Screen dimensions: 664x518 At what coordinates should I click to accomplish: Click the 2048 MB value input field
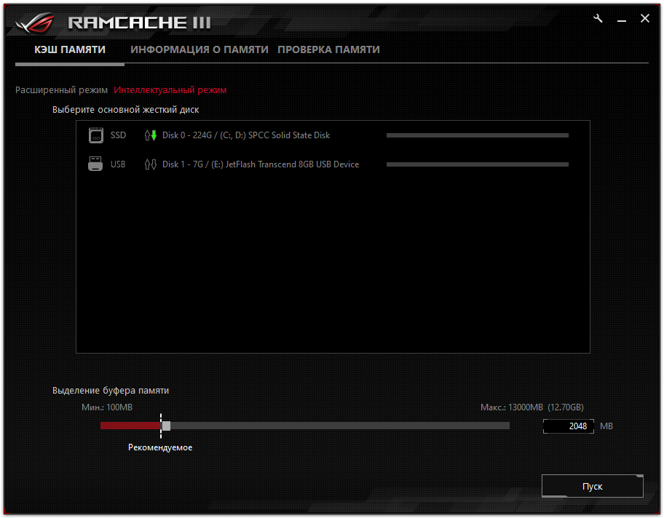click(x=569, y=426)
